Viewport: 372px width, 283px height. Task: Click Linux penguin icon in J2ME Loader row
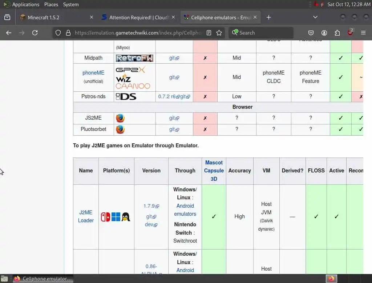tap(126, 217)
